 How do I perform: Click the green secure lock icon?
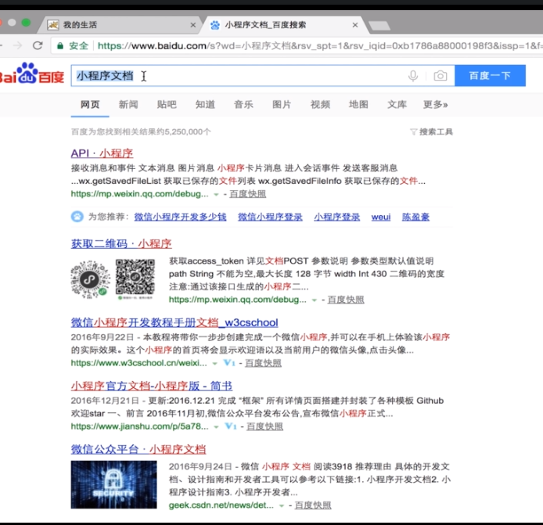(60, 45)
